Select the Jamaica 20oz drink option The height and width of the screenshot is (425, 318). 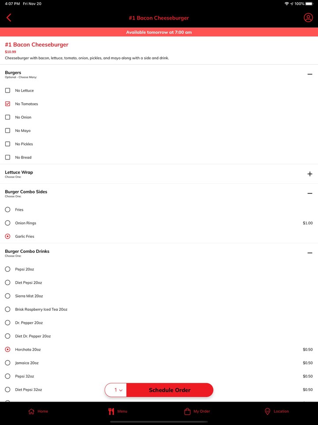click(8, 363)
